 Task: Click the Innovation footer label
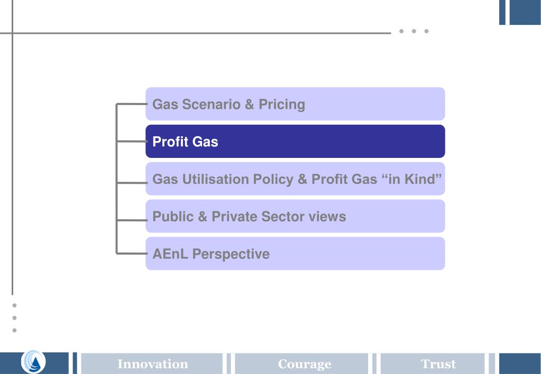tap(152, 364)
